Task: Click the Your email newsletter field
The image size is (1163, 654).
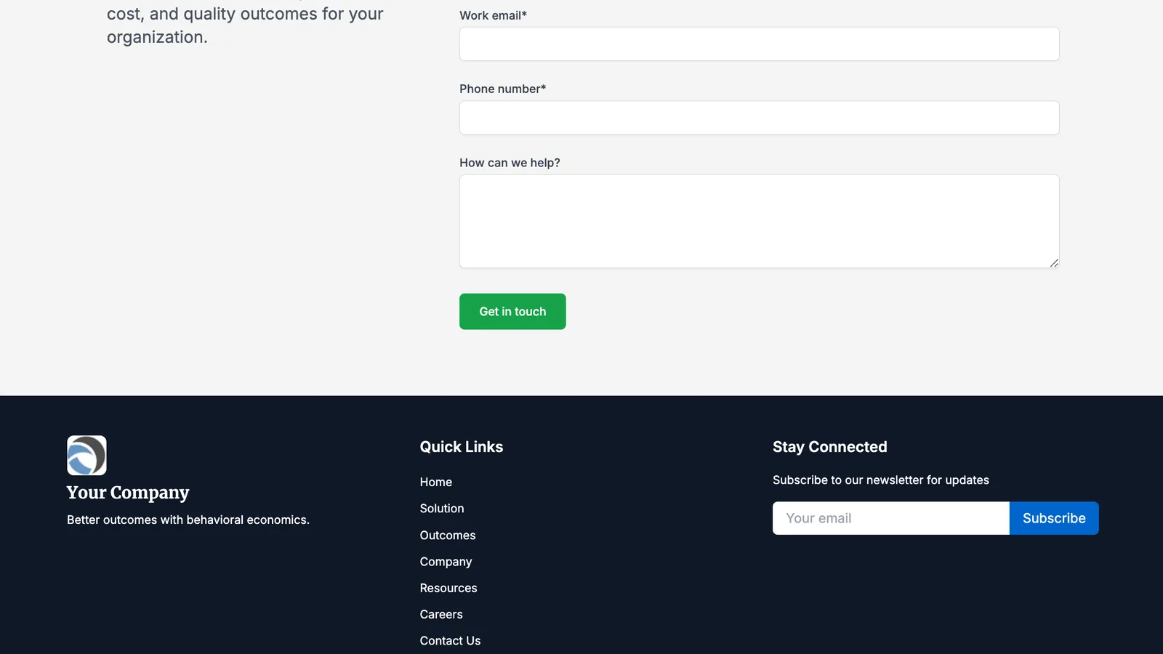Action: [891, 518]
